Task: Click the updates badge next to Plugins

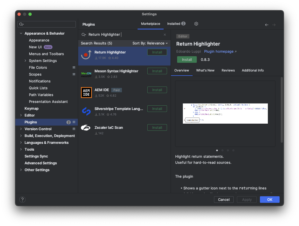Action: tap(68, 122)
